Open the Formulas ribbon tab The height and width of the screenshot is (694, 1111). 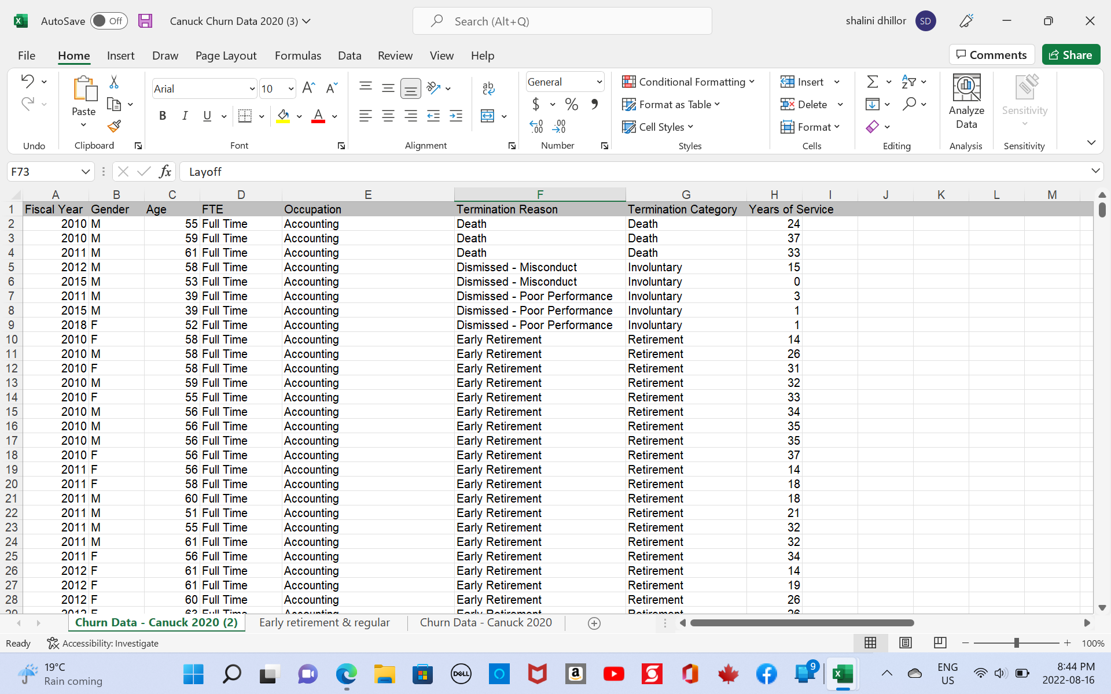pos(297,56)
